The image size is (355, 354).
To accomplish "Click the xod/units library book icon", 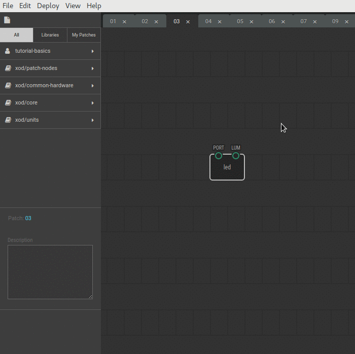I will point(8,120).
